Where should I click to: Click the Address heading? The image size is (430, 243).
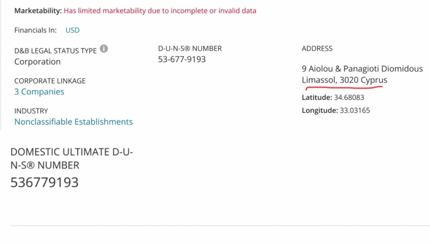[317, 49]
